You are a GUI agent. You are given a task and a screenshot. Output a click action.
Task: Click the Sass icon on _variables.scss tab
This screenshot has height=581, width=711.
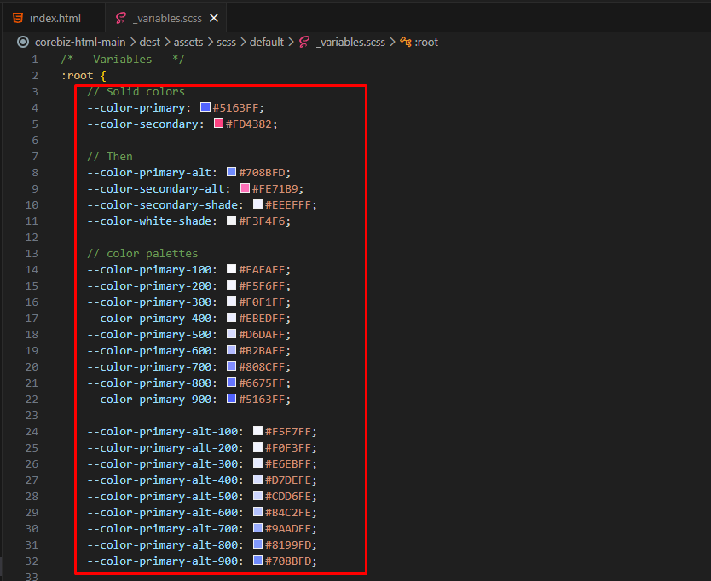[120, 18]
